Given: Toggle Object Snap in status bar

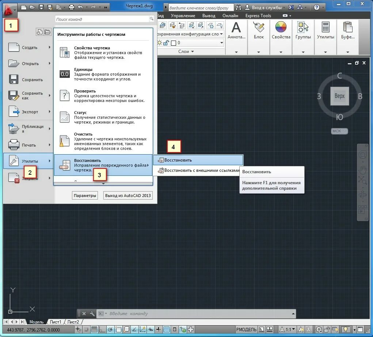Looking at the screenshot, I should (x=118, y=330).
